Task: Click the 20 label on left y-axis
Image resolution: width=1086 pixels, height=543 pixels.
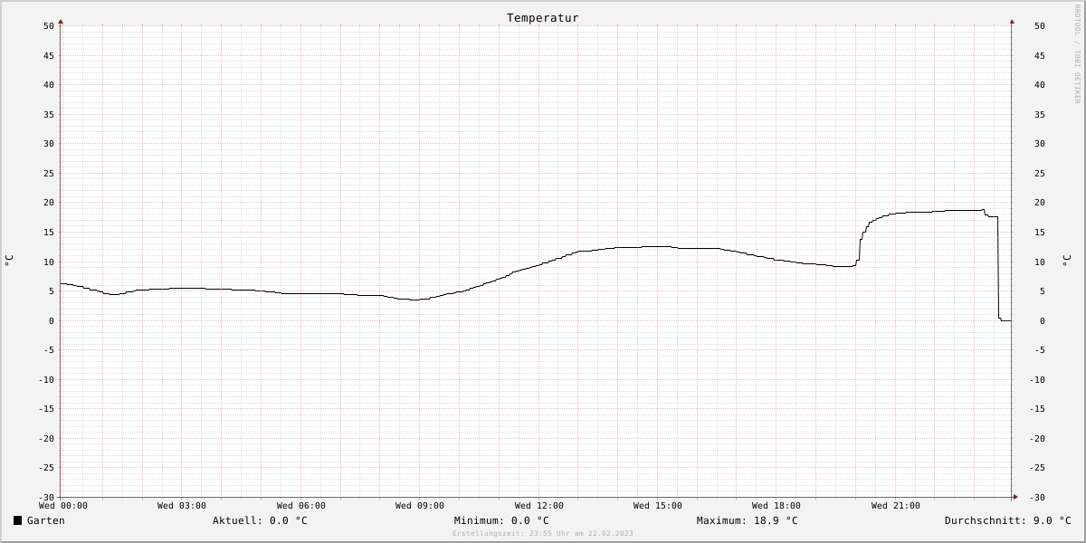Action: pos(49,202)
